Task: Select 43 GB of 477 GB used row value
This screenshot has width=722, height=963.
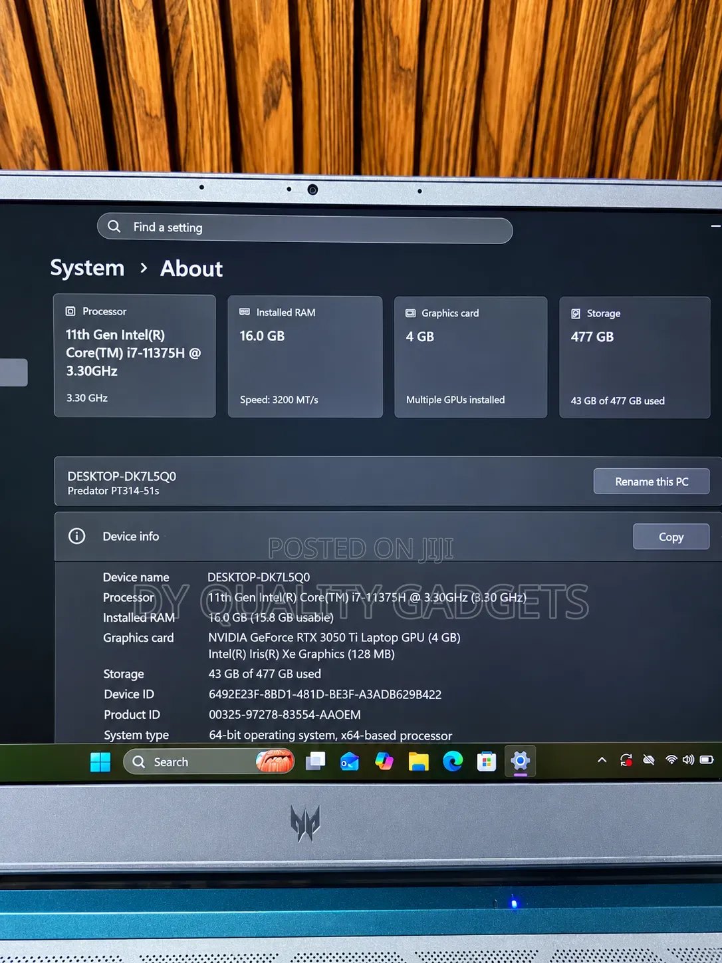Action: pos(265,674)
